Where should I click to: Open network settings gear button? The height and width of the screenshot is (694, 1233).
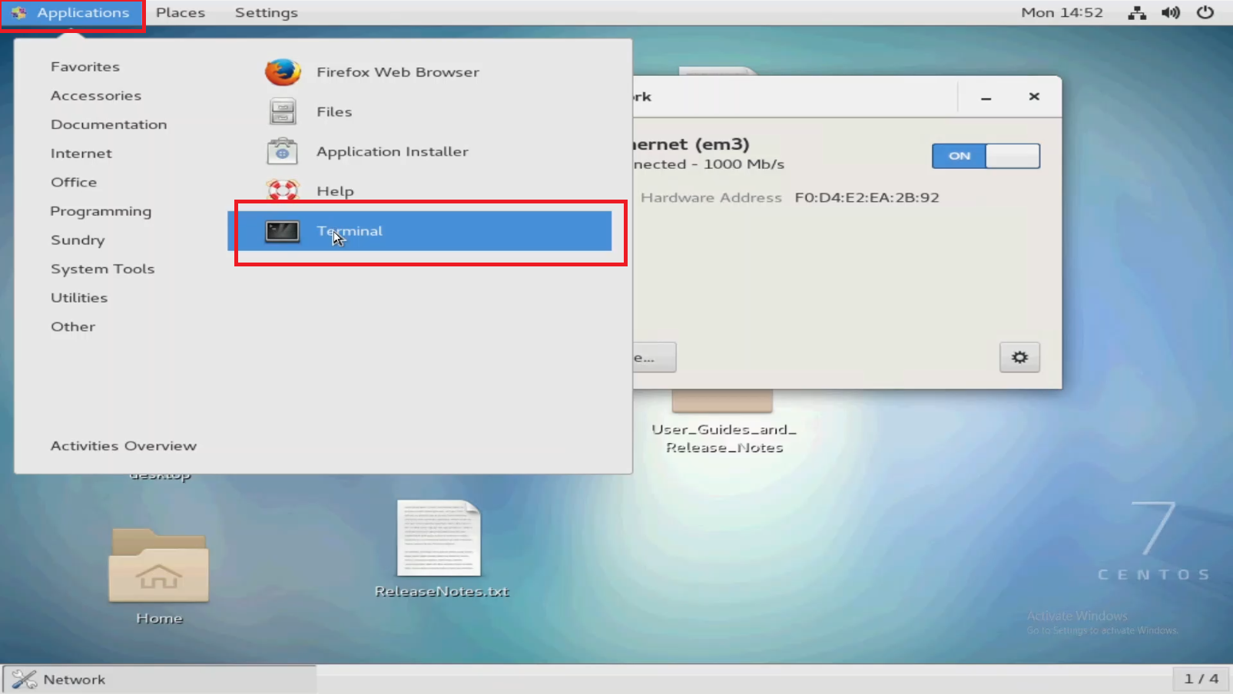tap(1019, 357)
